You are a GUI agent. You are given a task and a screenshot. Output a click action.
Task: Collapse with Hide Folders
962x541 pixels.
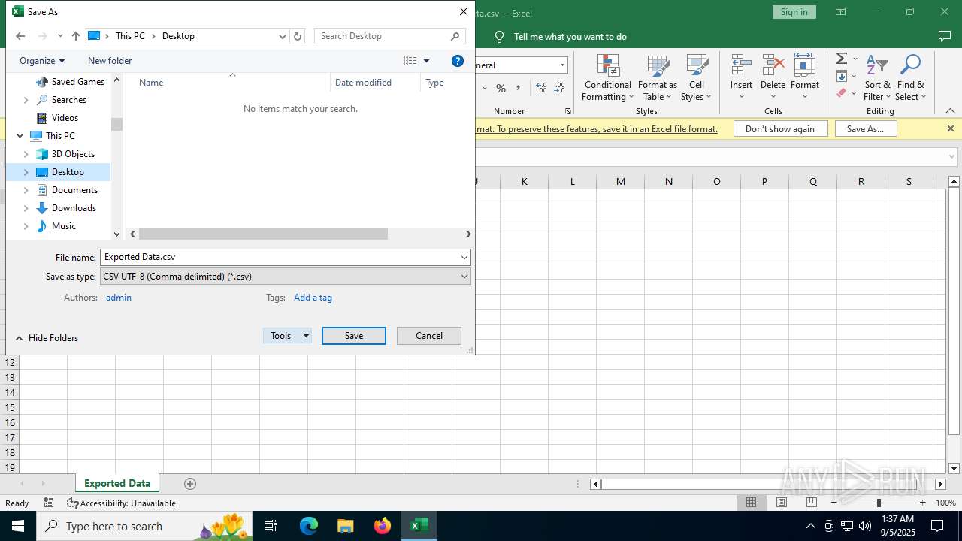[47, 338]
